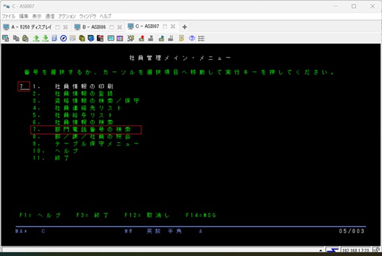
Task: Click the keypad grid icon in the toolbar
Action: pyautogui.click(x=201, y=38)
